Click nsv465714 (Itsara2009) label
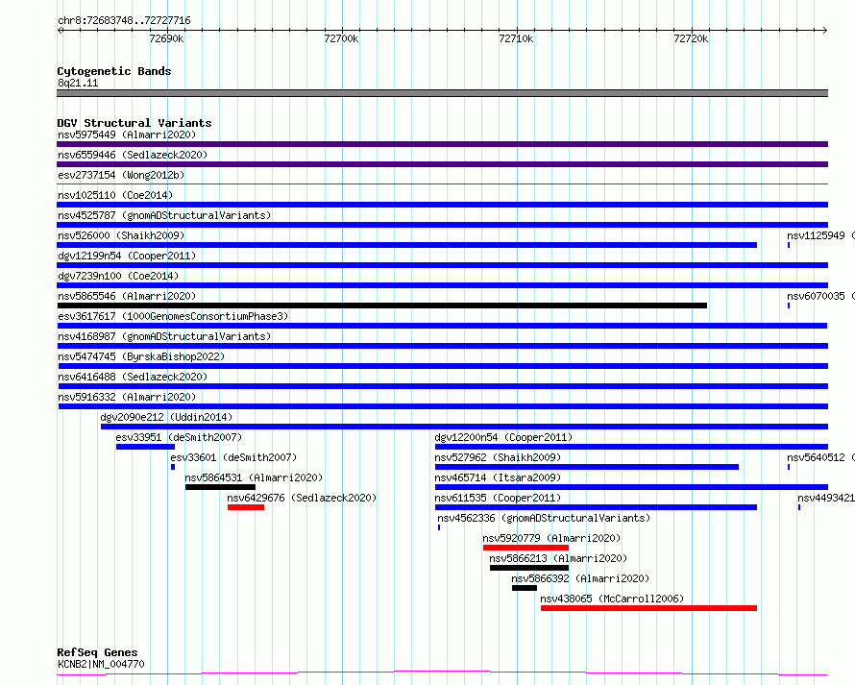Screen dimensions: 855x685 498,477
